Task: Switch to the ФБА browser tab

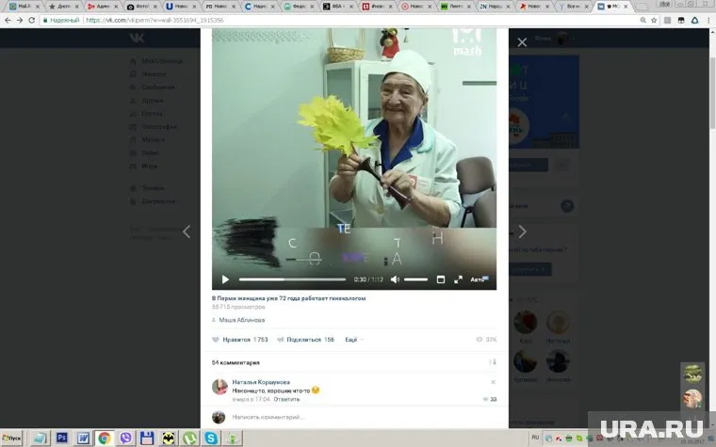Action: tap(338, 7)
